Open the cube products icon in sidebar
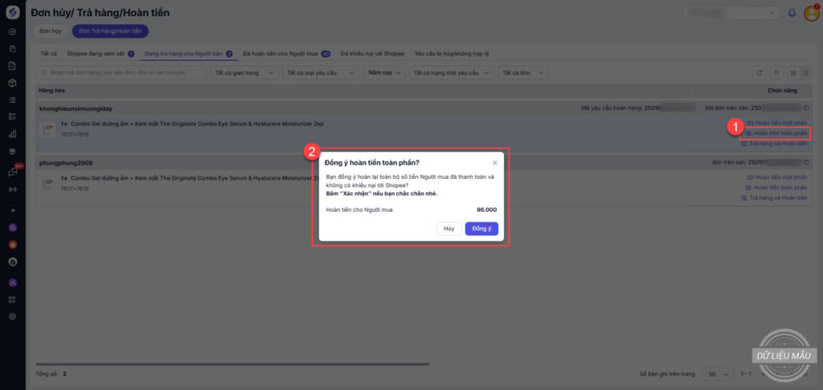823x390 pixels. 13,83
